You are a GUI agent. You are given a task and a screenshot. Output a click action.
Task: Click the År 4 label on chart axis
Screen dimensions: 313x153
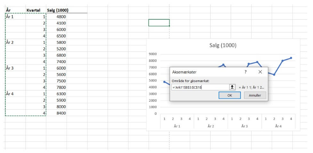pyautogui.click(x=278, y=126)
